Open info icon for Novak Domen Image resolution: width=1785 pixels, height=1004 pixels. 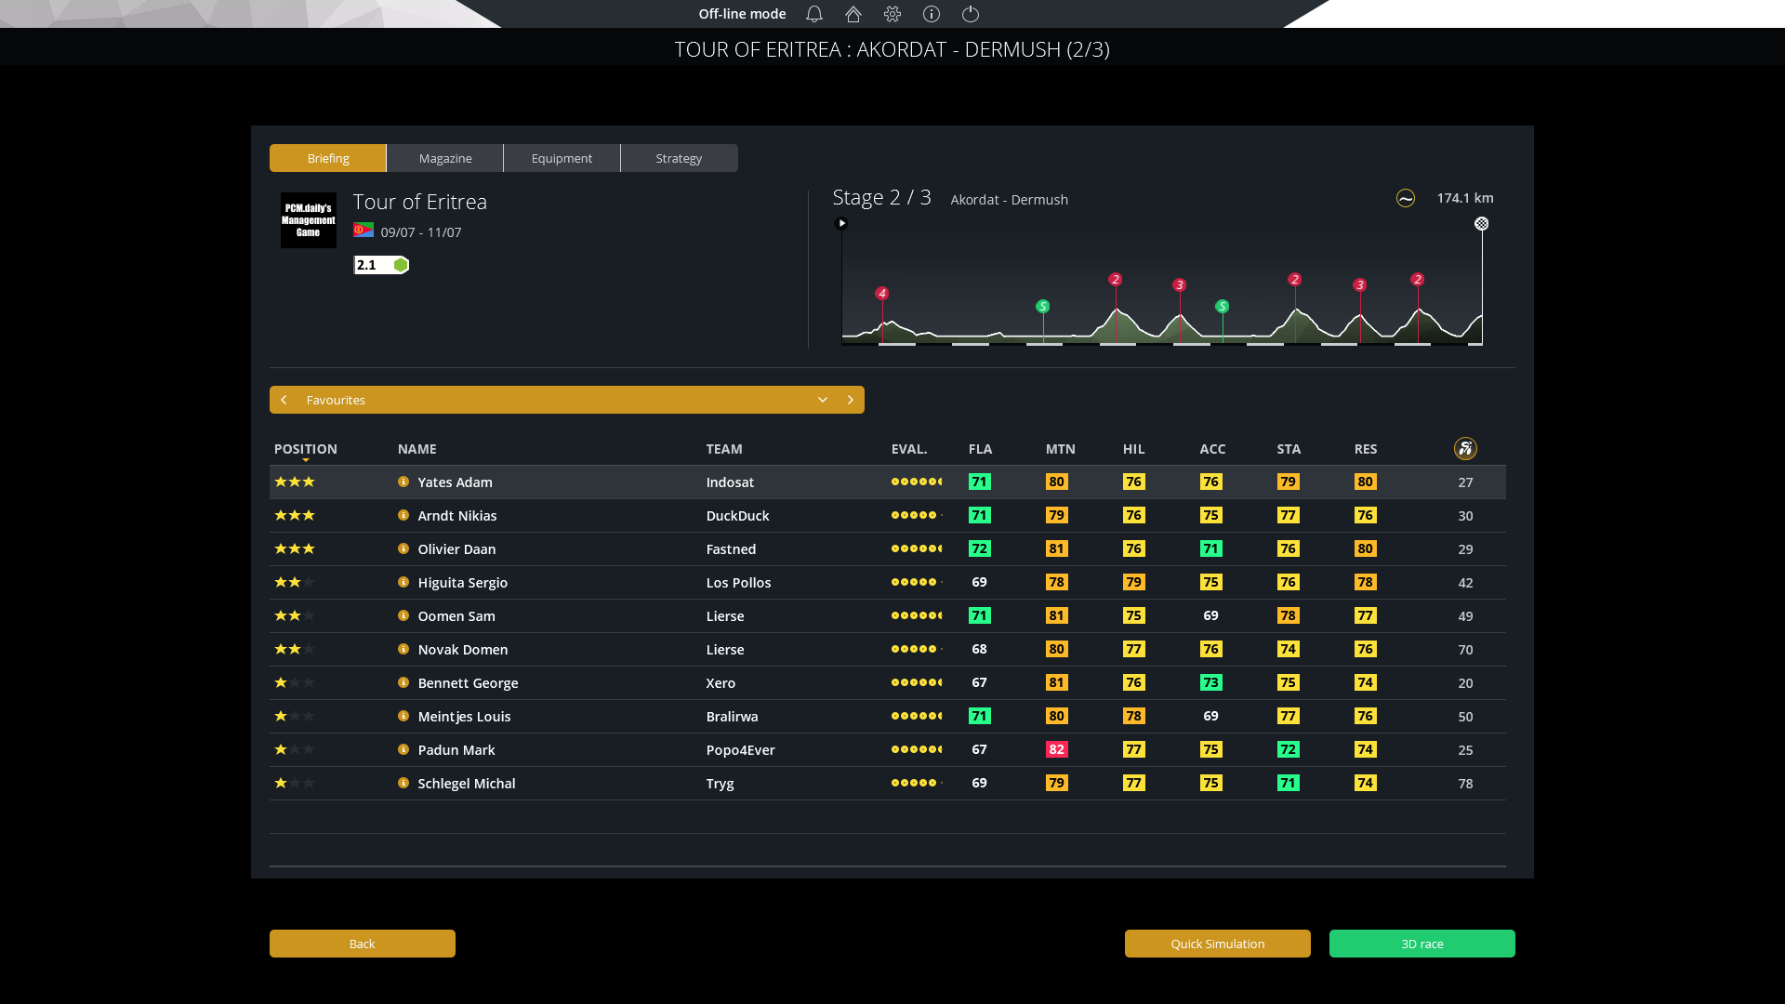403,649
